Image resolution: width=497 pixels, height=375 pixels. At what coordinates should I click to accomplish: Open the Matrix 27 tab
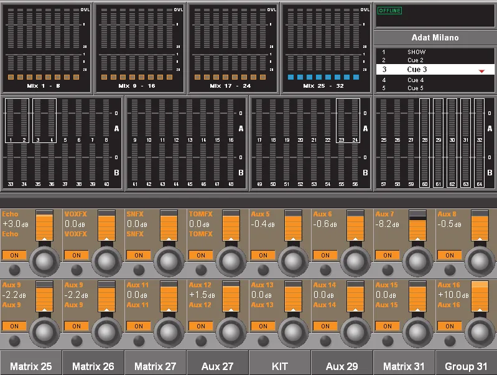click(156, 363)
